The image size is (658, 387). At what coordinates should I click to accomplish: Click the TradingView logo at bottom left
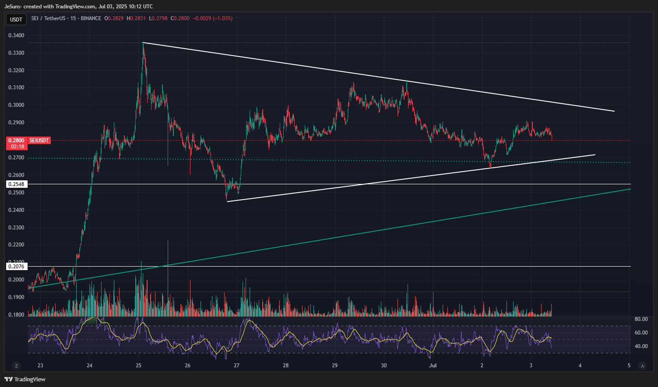point(25,379)
